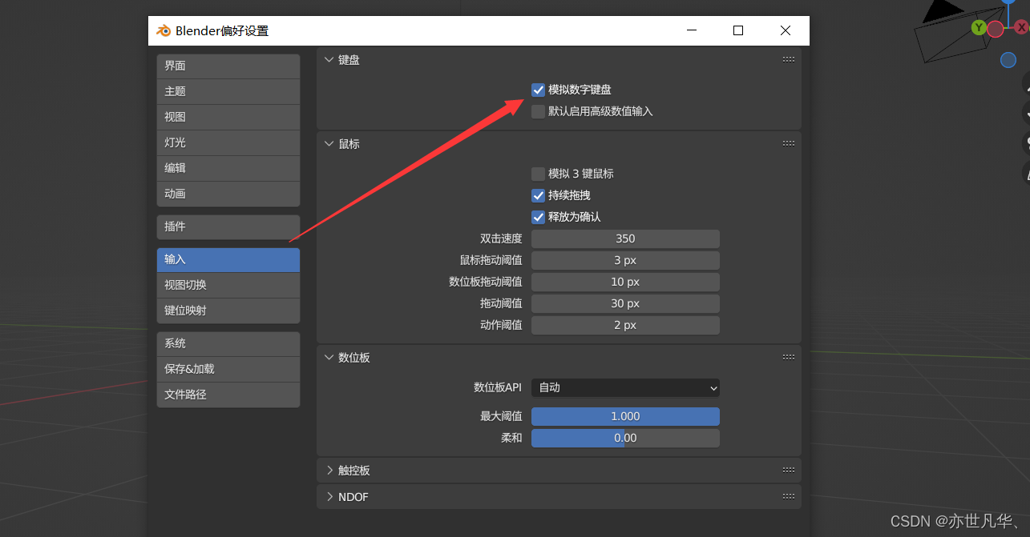1030x537 pixels.
Task: Uncheck 释放为确认 option
Action: (x=539, y=217)
